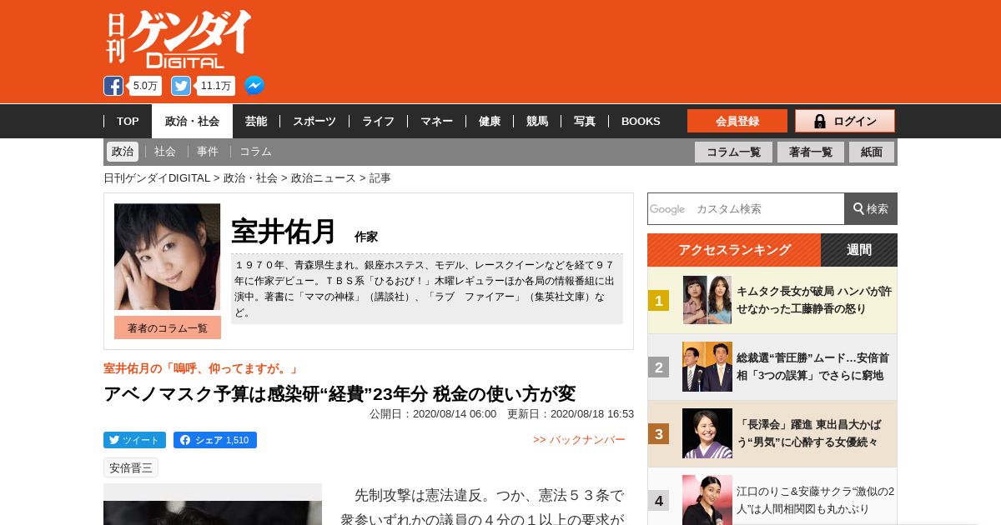Open the TOP menu item
Image resolution: width=1001 pixels, height=525 pixels.
coord(128,121)
